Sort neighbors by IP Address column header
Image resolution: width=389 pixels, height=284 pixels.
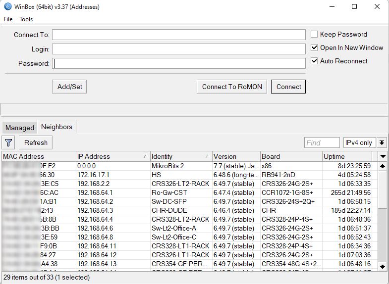pyautogui.click(x=113, y=156)
